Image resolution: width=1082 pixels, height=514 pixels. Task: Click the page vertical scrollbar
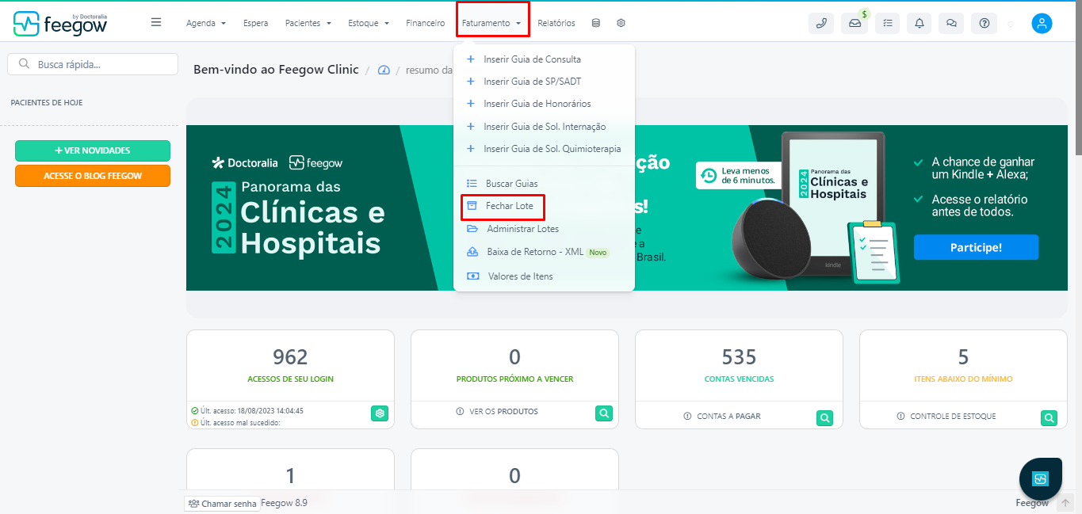point(1078,79)
